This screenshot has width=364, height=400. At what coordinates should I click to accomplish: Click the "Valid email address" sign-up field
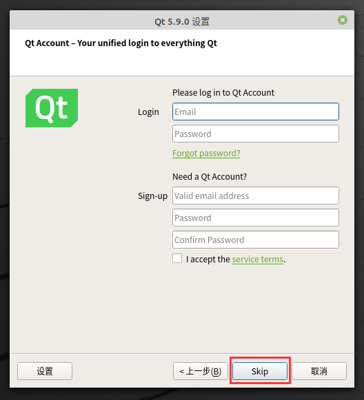point(256,196)
